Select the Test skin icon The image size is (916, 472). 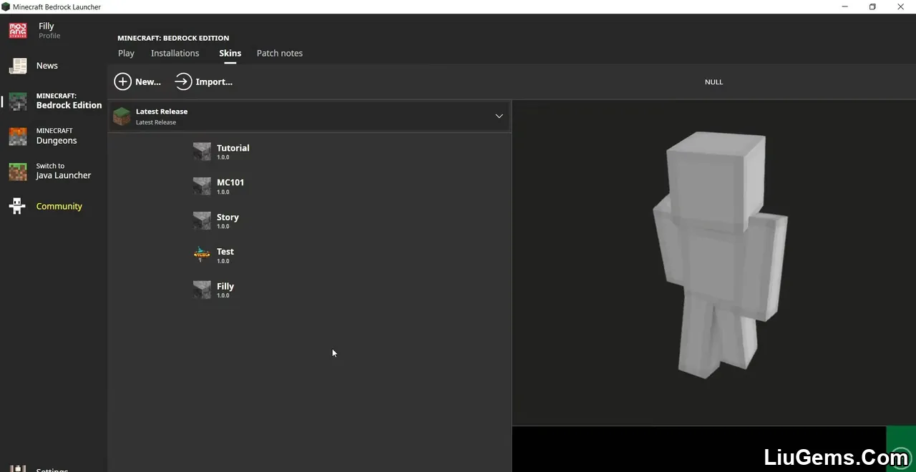pyautogui.click(x=202, y=255)
